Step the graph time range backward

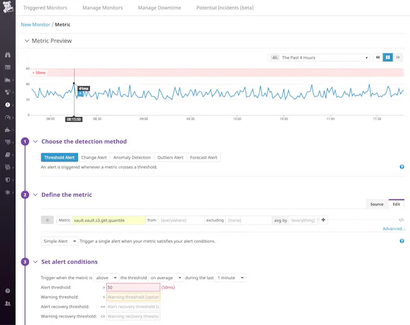coord(378,58)
